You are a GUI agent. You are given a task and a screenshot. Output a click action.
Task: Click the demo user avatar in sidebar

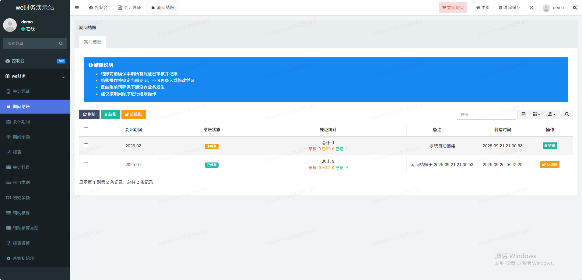pyautogui.click(x=10, y=25)
